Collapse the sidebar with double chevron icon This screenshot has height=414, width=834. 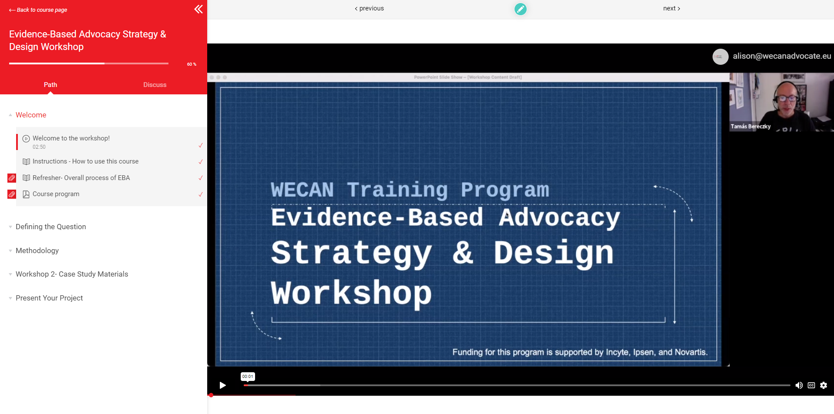pyautogui.click(x=198, y=9)
